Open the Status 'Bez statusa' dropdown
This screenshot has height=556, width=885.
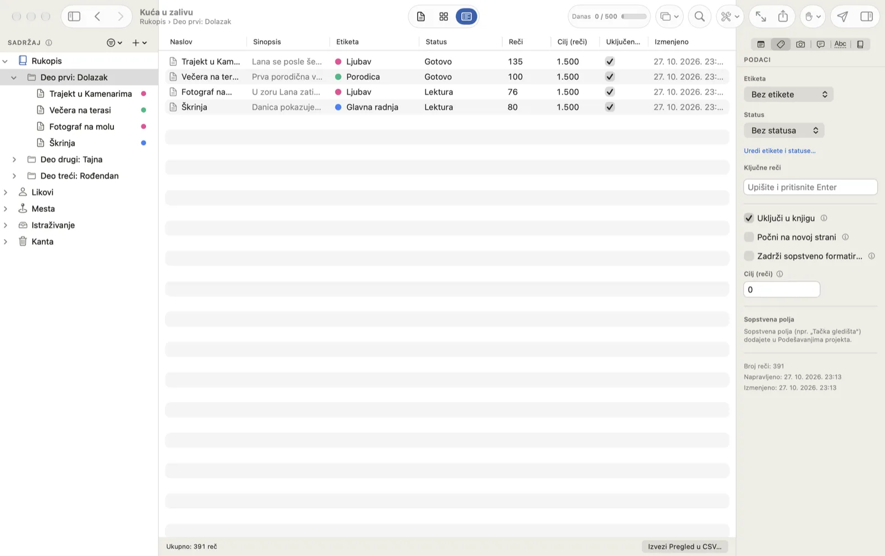point(784,131)
